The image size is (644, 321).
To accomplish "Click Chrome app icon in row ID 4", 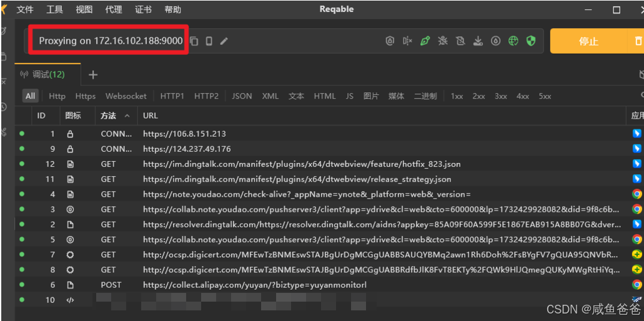I will [637, 194].
